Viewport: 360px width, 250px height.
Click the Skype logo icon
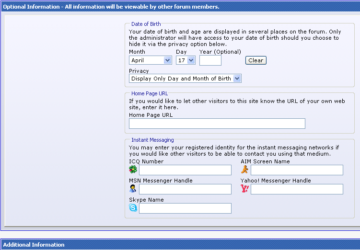[133, 208]
